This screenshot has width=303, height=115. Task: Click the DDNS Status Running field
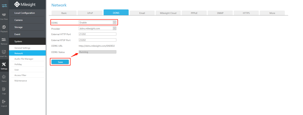(x=98, y=52)
